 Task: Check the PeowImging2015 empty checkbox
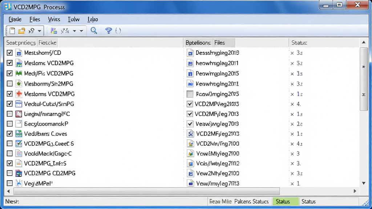(x=190, y=94)
